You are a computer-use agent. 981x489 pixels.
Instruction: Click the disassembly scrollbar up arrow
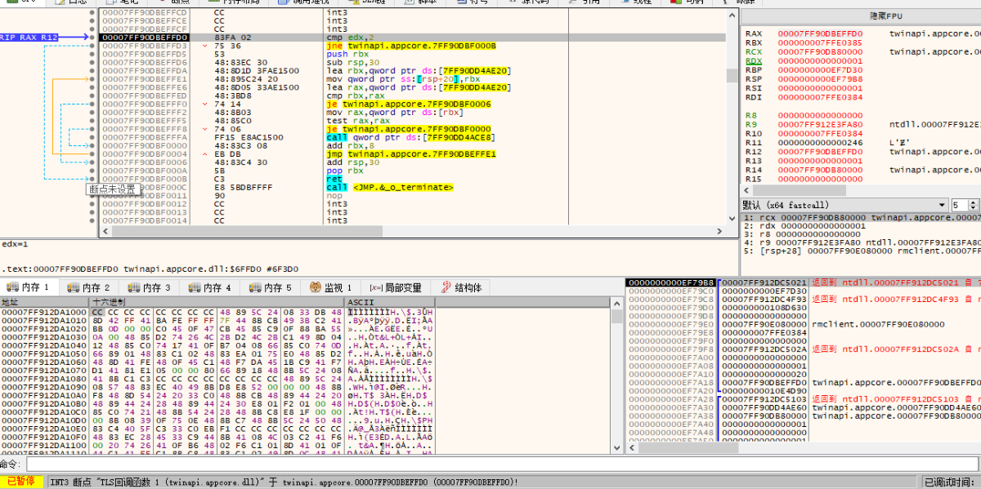tap(731, 14)
